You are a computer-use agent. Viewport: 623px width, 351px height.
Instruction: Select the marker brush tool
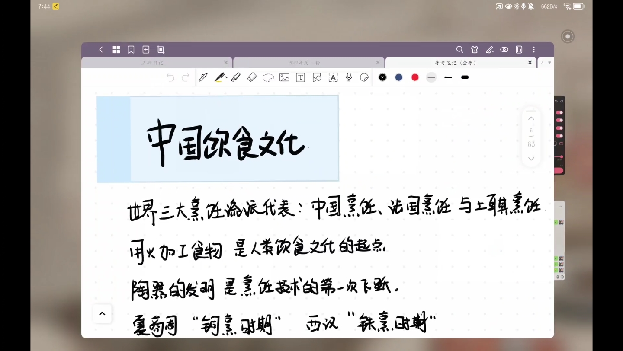[x=236, y=77]
